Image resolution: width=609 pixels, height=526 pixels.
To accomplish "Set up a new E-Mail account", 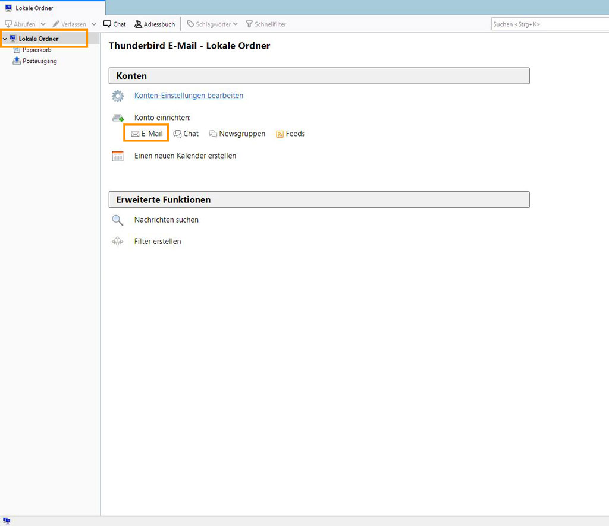I will [147, 134].
